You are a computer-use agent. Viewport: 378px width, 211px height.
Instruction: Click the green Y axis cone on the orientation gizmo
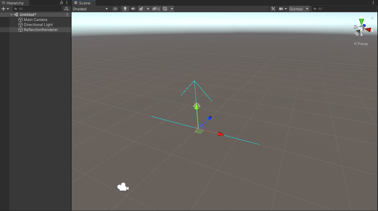pos(362,22)
